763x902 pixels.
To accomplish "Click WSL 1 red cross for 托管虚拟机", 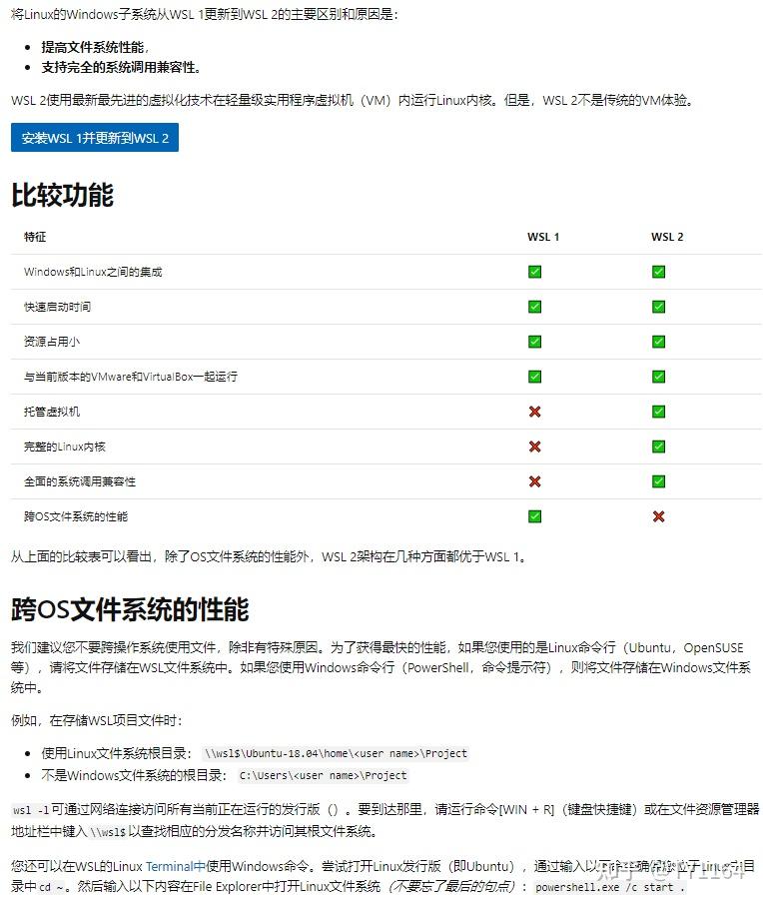I will [534, 412].
